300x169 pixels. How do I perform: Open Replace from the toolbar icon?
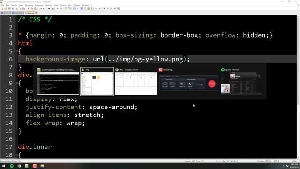point(52,8)
